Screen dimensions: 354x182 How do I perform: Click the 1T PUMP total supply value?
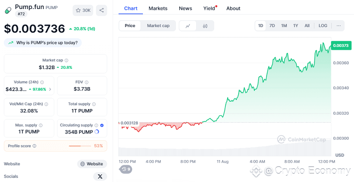[82, 111]
